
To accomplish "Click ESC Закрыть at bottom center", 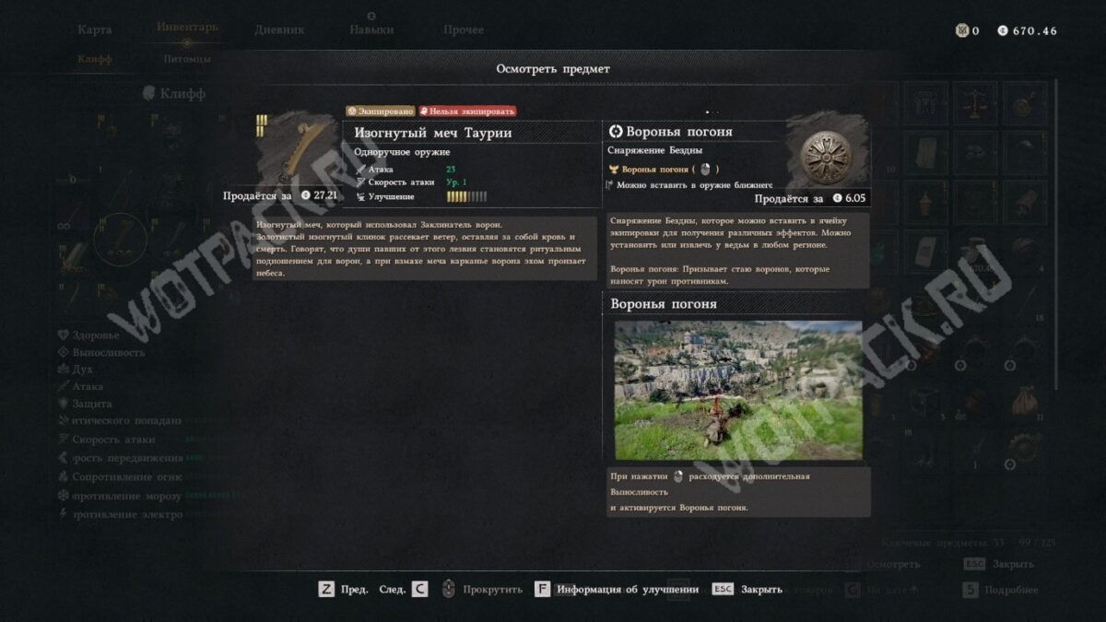I will click(x=747, y=589).
